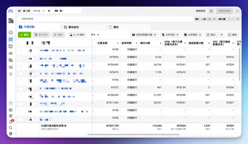Click total impressions 116,346
The height and width of the screenshot is (144, 248).
[x=157, y=126]
